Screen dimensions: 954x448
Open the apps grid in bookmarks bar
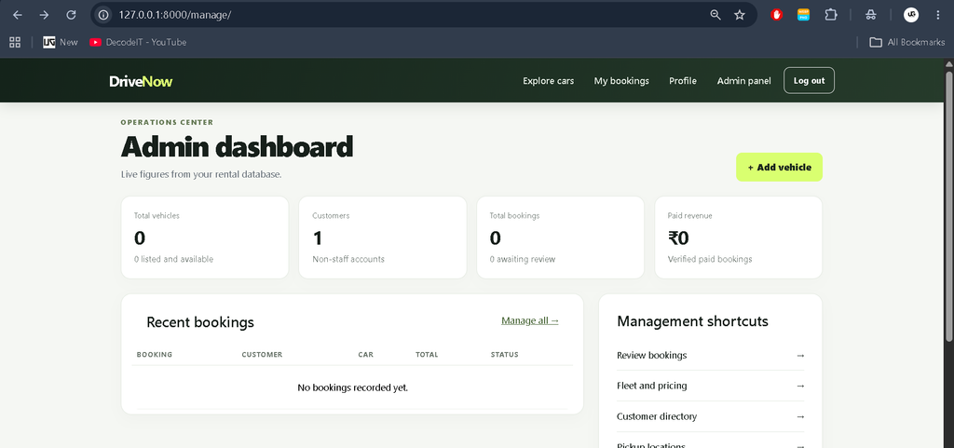pyautogui.click(x=15, y=42)
